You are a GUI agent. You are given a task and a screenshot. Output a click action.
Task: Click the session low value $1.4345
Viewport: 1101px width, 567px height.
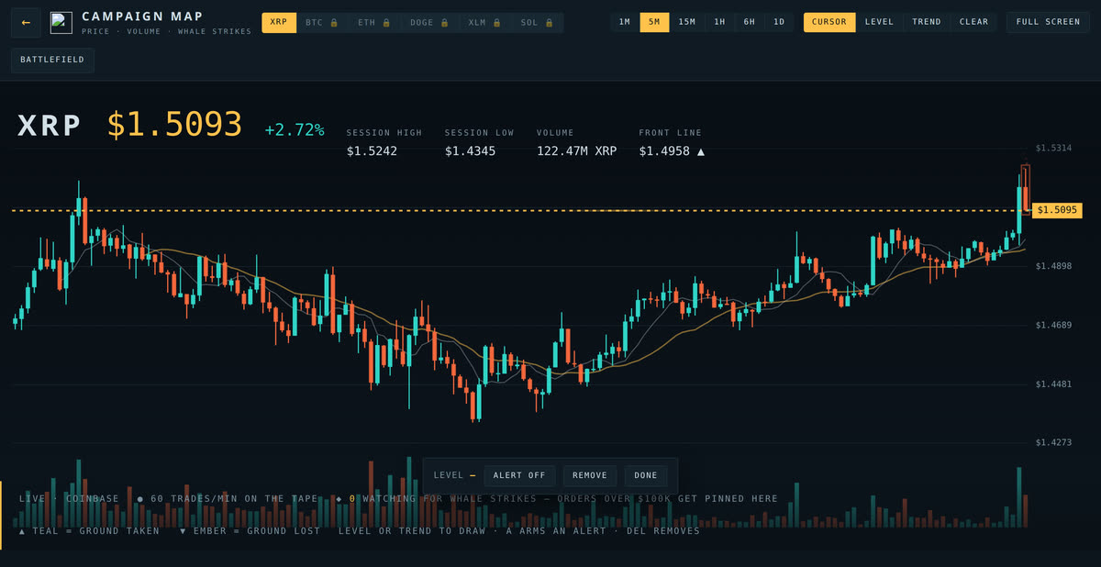(x=470, y=150)
